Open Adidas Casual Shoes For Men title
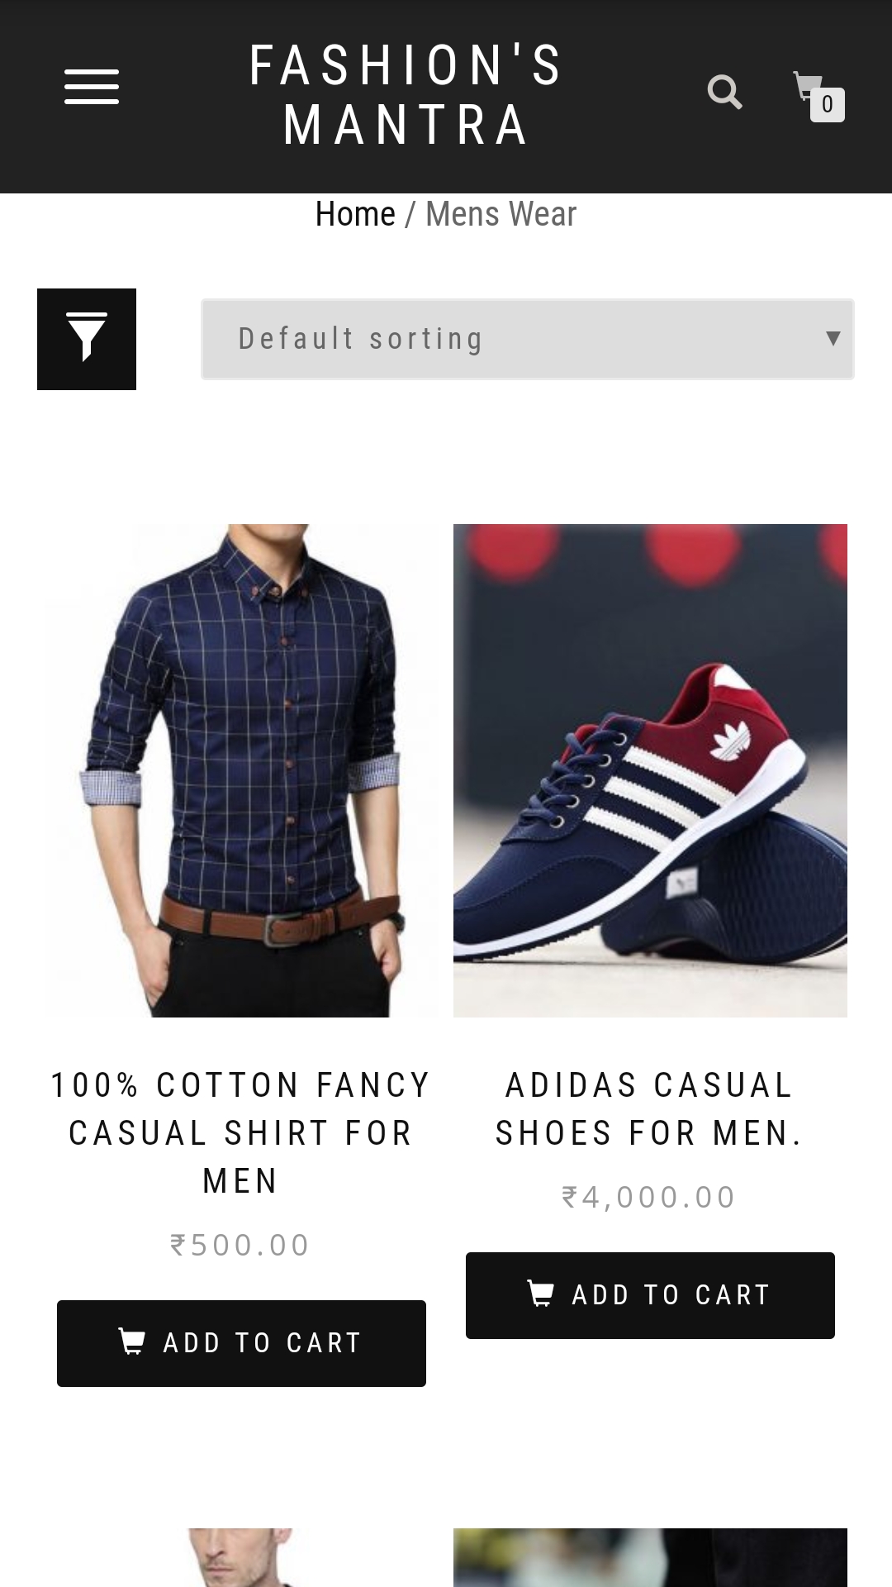Screen dimensions: 892x1587 649,1108
